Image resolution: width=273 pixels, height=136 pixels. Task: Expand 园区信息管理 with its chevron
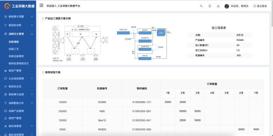pos(32,135)
